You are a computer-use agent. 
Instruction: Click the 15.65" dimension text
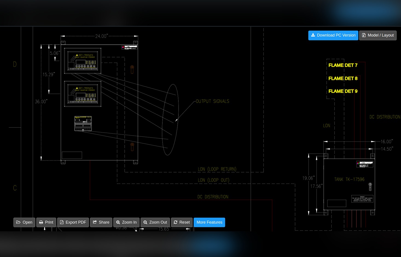[164, 229]
